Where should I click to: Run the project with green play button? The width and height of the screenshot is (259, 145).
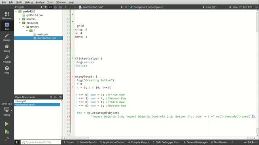pyautogui.click(x=6, y=124)
